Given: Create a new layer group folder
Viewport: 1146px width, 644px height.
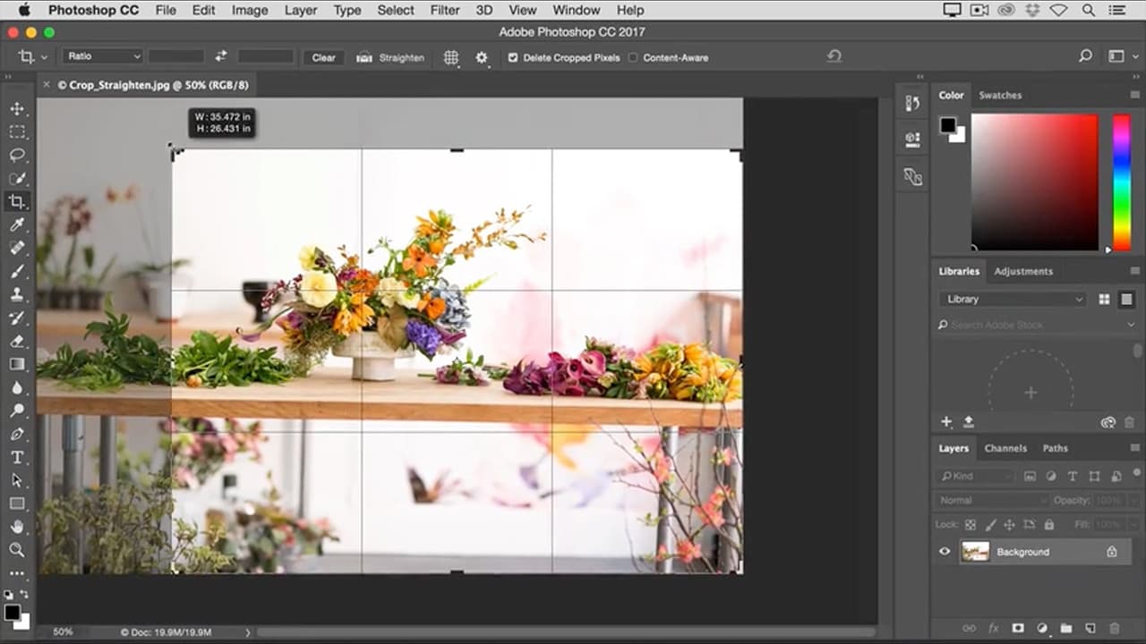Looking at the screenshot, I should tap(1066, 629).
